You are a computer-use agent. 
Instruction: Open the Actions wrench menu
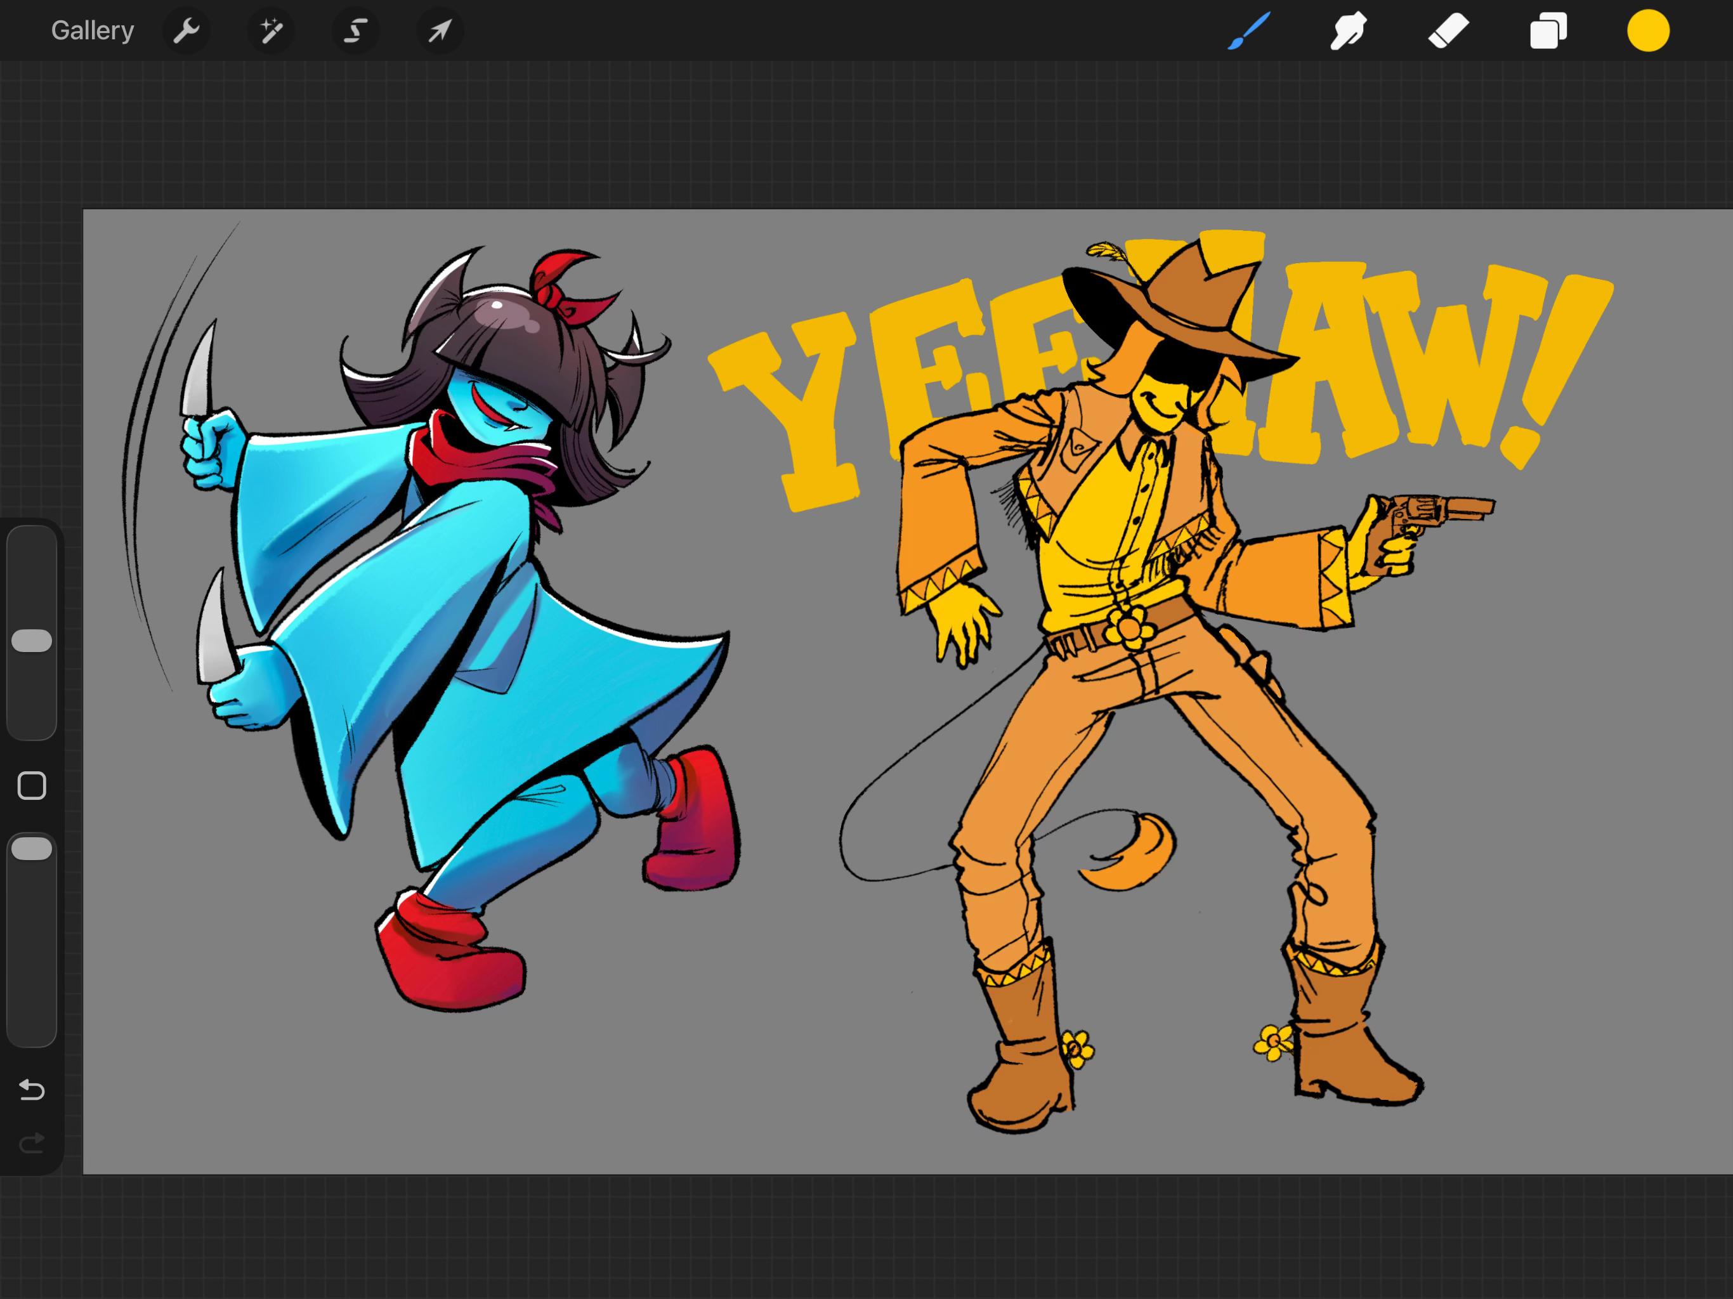tap(186, 31)
